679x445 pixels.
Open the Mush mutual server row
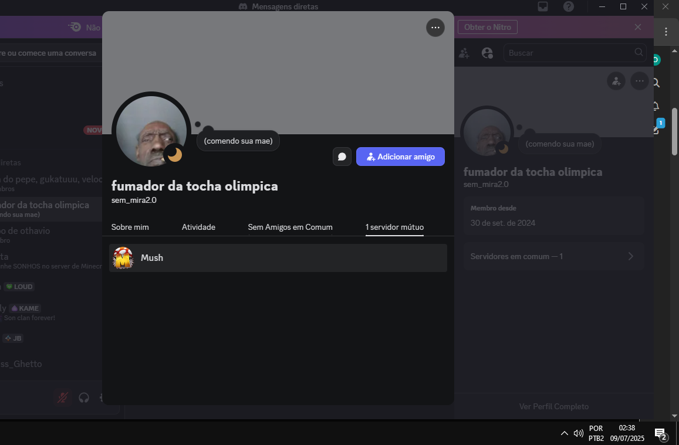(x=278, y=258)
